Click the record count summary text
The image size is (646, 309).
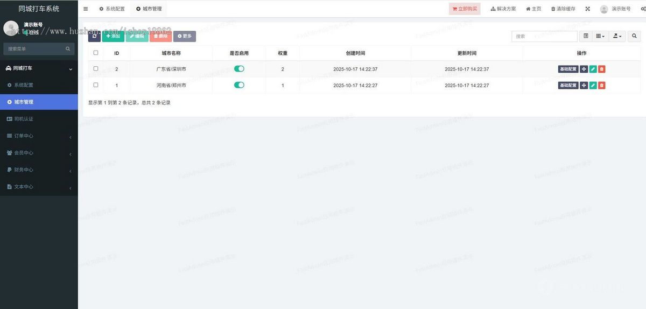tap(129, 102)
